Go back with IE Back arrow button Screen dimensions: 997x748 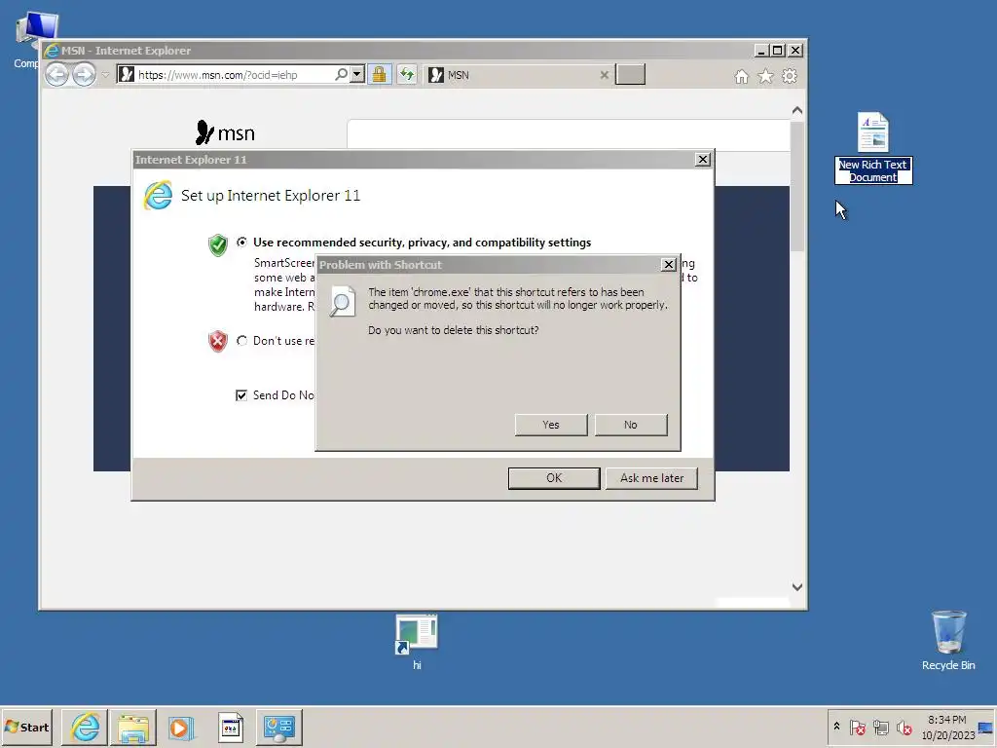(x=57, y=75)
